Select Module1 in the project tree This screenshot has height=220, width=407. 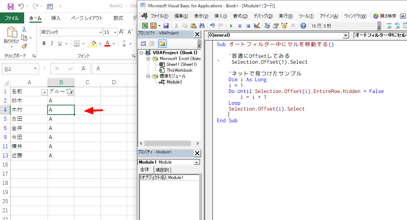coord(174,82)
